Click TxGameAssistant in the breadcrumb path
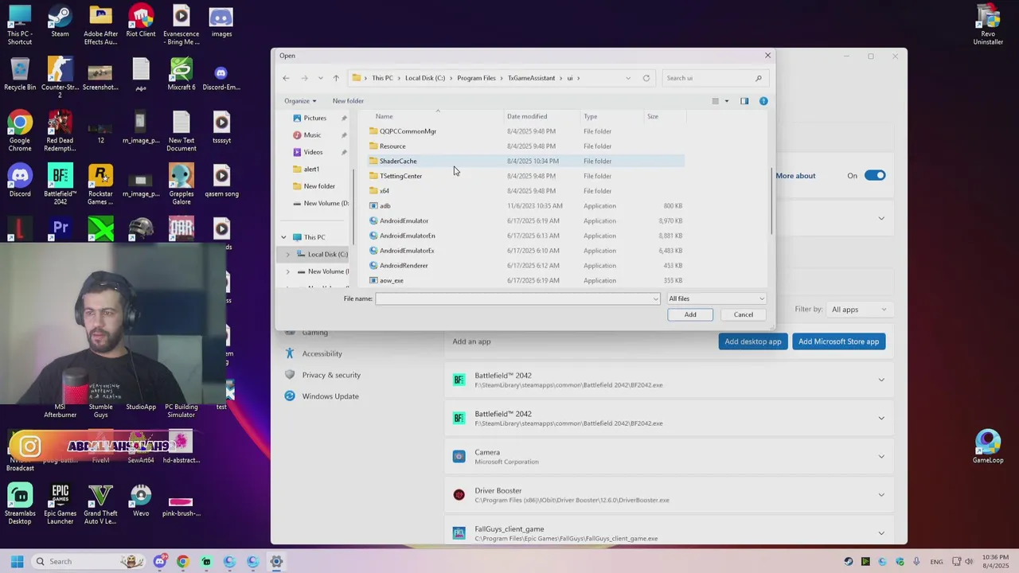This screenshot has width=1019, height=573. (531, 78)
